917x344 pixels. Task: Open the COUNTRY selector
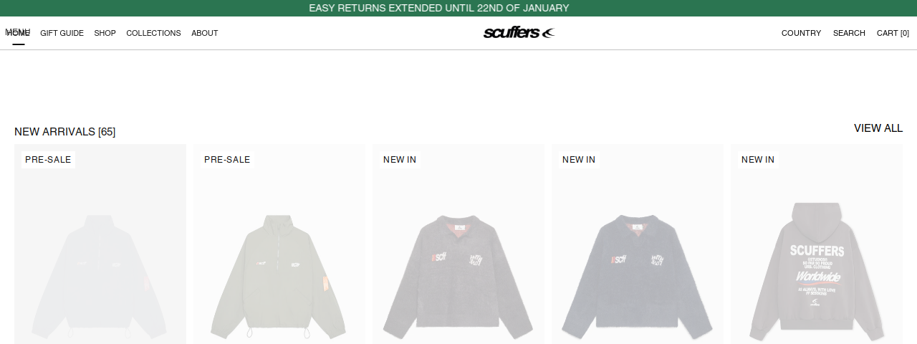[x=801, y=33]
